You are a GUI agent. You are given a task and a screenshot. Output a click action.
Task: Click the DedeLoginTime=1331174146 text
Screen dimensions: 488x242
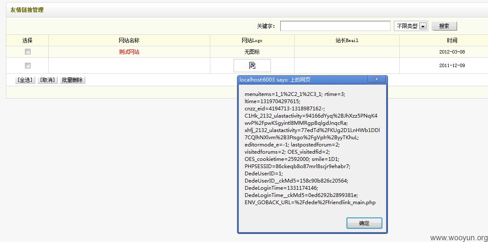tap(282, 188)
